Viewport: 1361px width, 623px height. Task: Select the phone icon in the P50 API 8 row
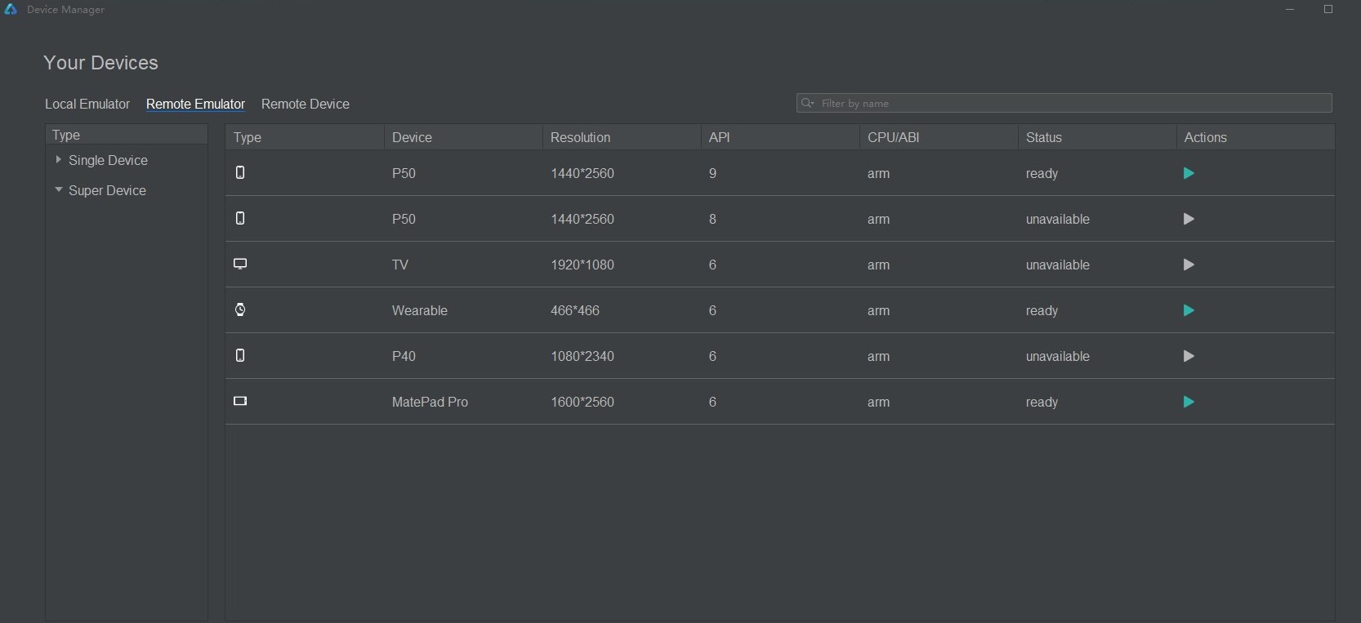coord(240,218)
